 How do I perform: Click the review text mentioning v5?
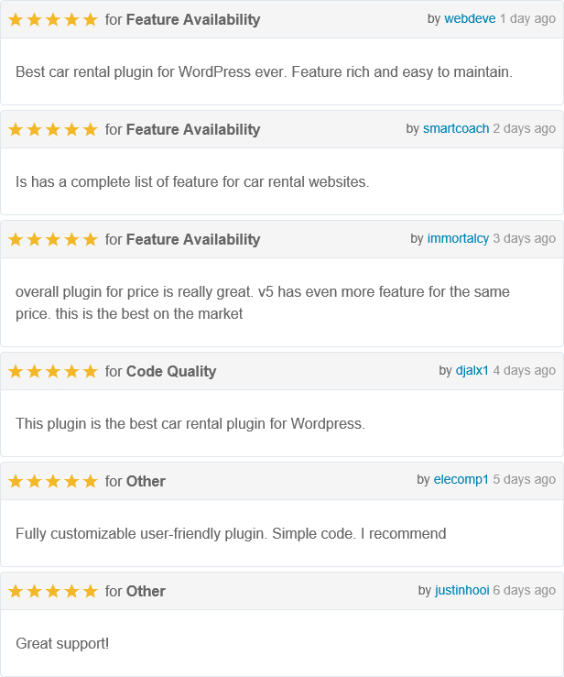click(x=263, y=302)
